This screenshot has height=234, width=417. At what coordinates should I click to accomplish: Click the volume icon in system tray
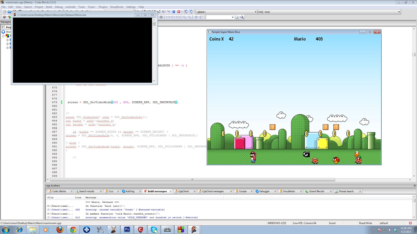pyautogui.click(x=390, y=230)
